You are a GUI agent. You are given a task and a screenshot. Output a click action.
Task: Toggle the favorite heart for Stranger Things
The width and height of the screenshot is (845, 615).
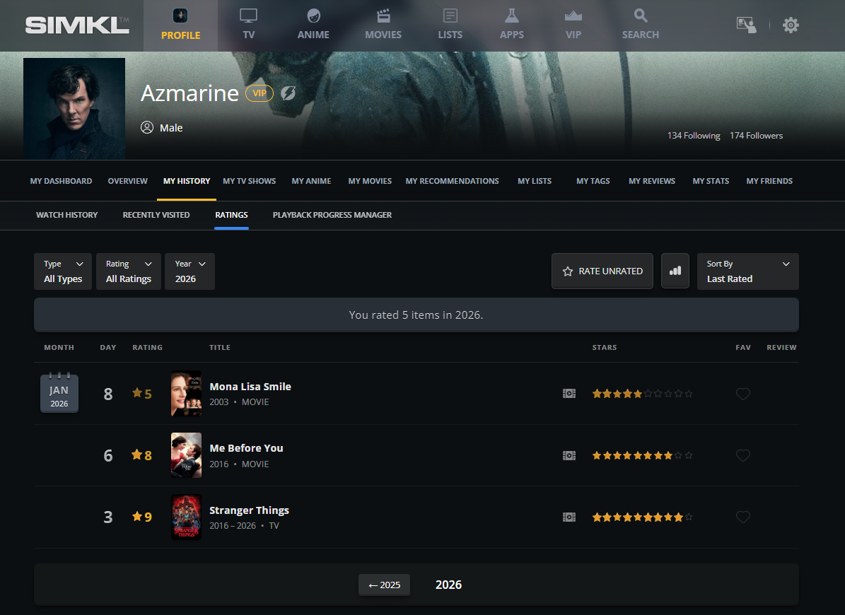point(742,517)
